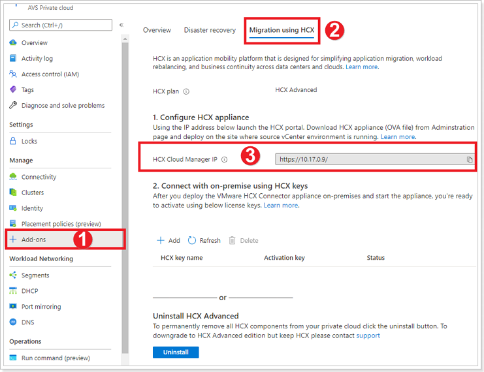Click the info icon beside HCX plan
This screenshot has height=372, width=484.
186,91
